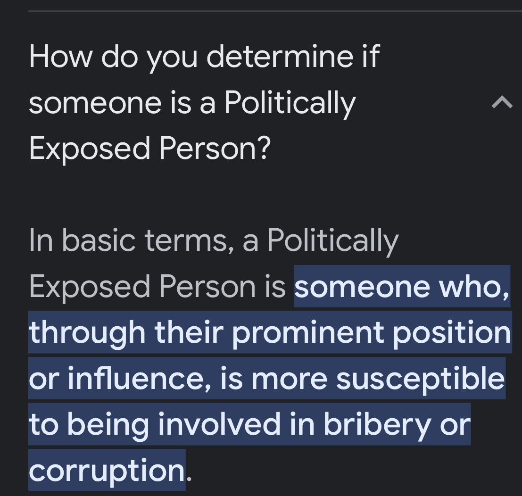Click the word 'basic' in the answer
This screenshot has height=496, width=522.
(99, 241)
